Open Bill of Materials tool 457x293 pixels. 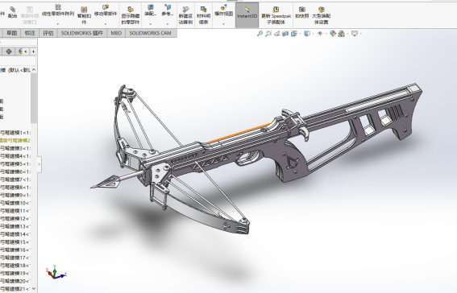[x=203, y=16]
